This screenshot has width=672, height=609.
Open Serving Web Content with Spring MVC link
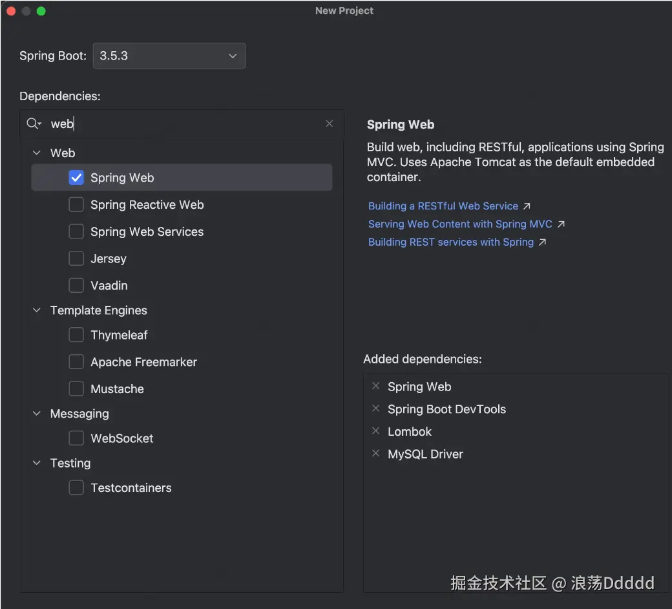pyautogui.click(x=460, y=224)
